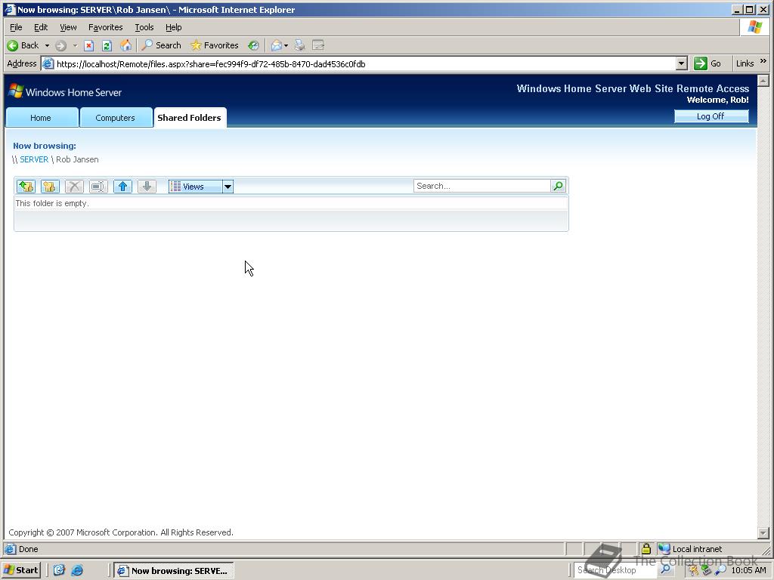
Task: Click the upload files toolbar icon
Action: click(x=26, y=187)
